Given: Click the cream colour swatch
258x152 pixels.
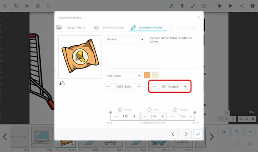Looking at the screenshot, I should click(x=155, y=75).
